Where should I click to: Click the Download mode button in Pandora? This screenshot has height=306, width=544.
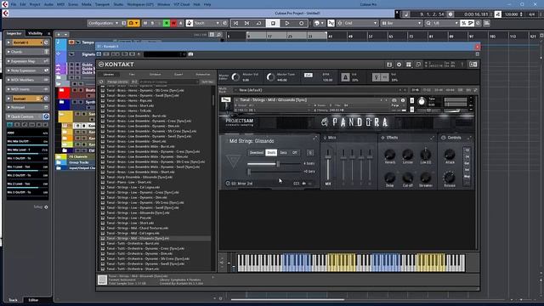coord(257,153)
